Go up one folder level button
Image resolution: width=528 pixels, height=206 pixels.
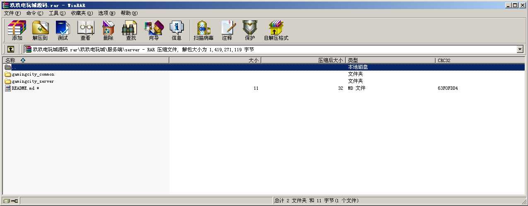point(11,49)
